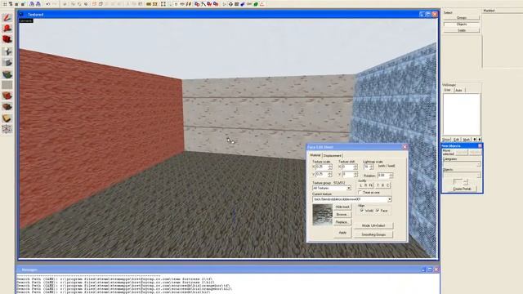This screenshot has height=294, width=523.
Task: Select Groups selection mode
Action: pos(462,18)
